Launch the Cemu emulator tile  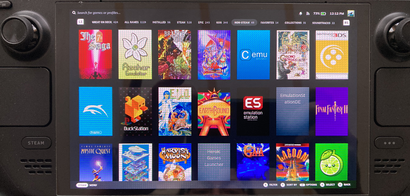[253, 55]
